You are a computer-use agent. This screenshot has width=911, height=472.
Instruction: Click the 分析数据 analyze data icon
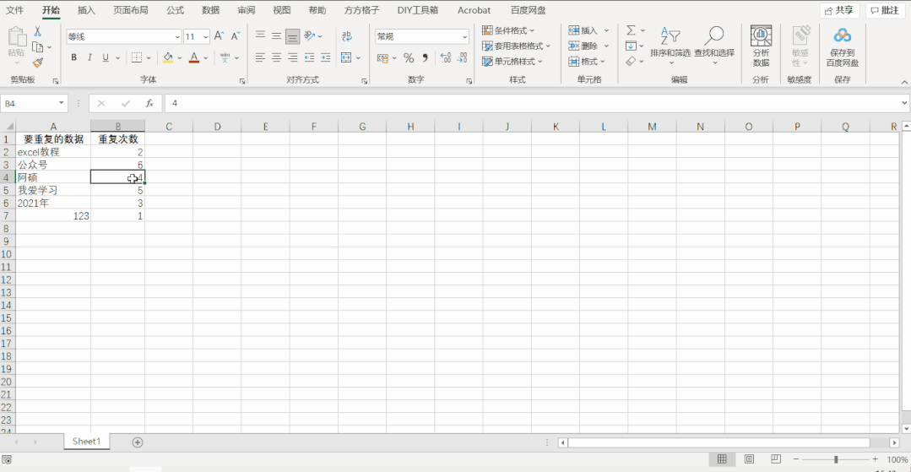(x=761, y=46)
